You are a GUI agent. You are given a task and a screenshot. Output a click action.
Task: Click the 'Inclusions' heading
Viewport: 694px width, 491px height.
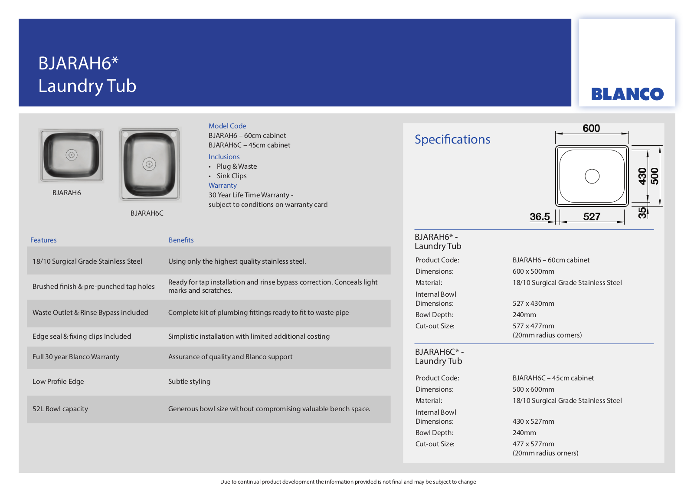pos(224,157)
